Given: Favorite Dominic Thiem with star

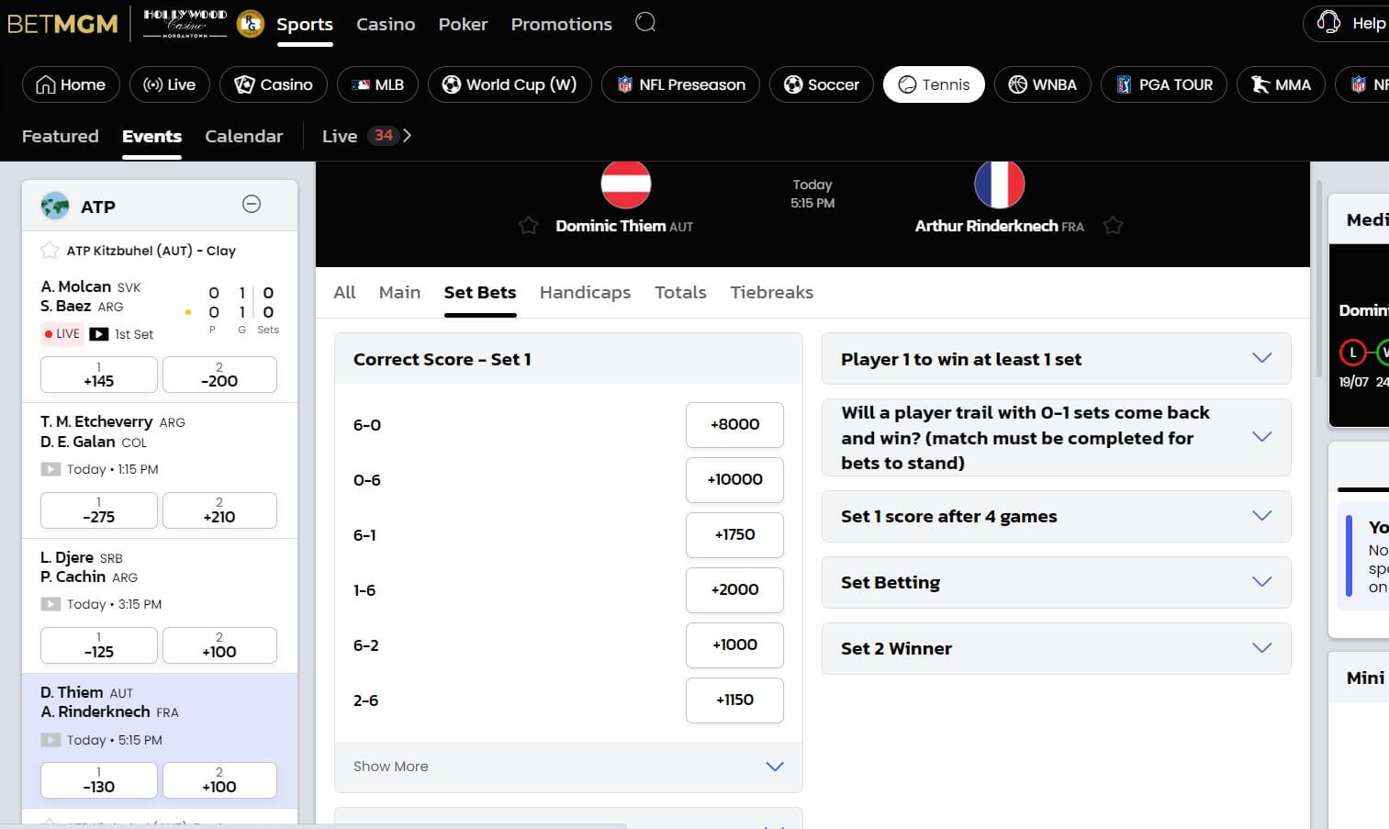Looking at the screenshot, I should (x=528, y=226).
